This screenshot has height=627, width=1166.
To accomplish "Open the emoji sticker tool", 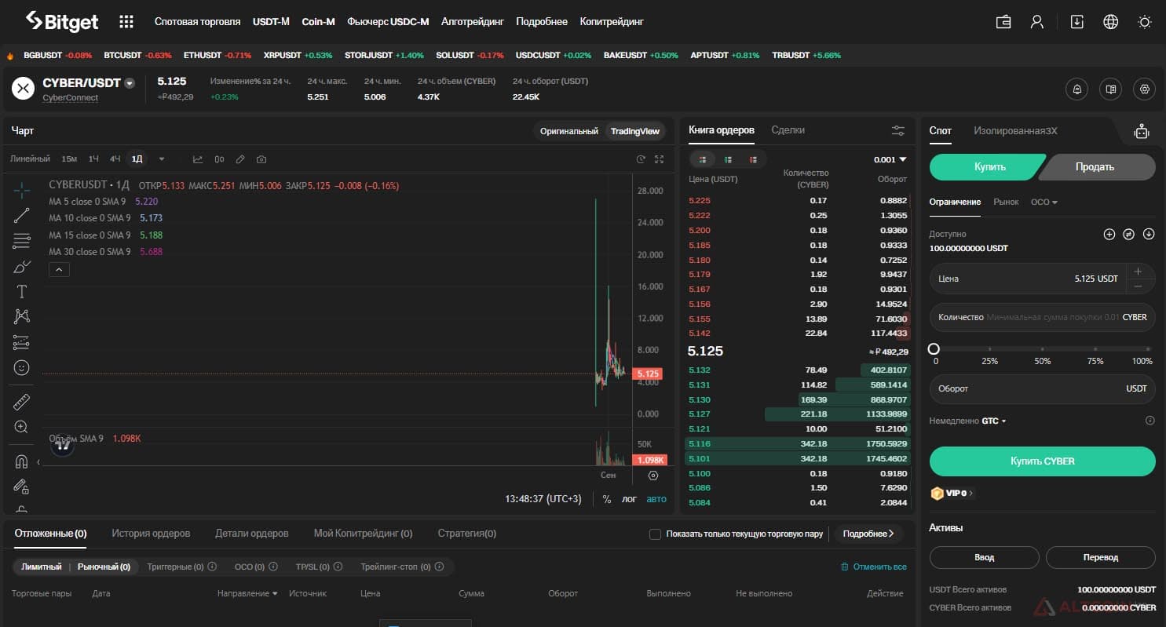I will [x=21, y=367].
